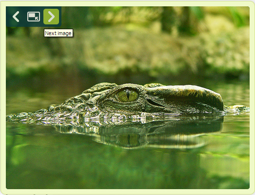The height and width of the screenshot is (195, 255).
Task: Click the crocodile's yellow eye
Action: point(128,95)
